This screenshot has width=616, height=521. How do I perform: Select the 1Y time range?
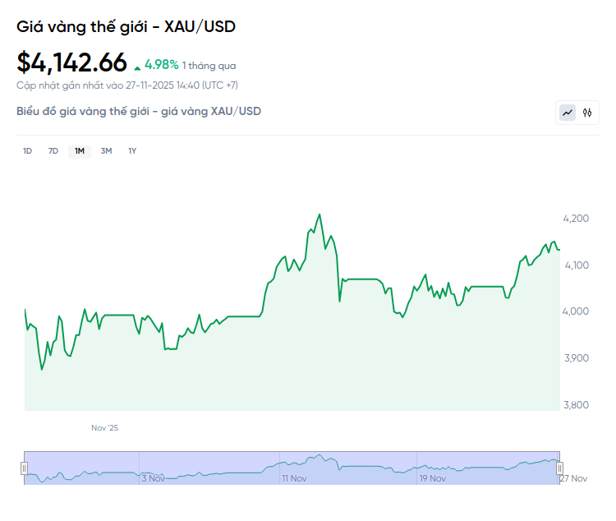(132, 150)
